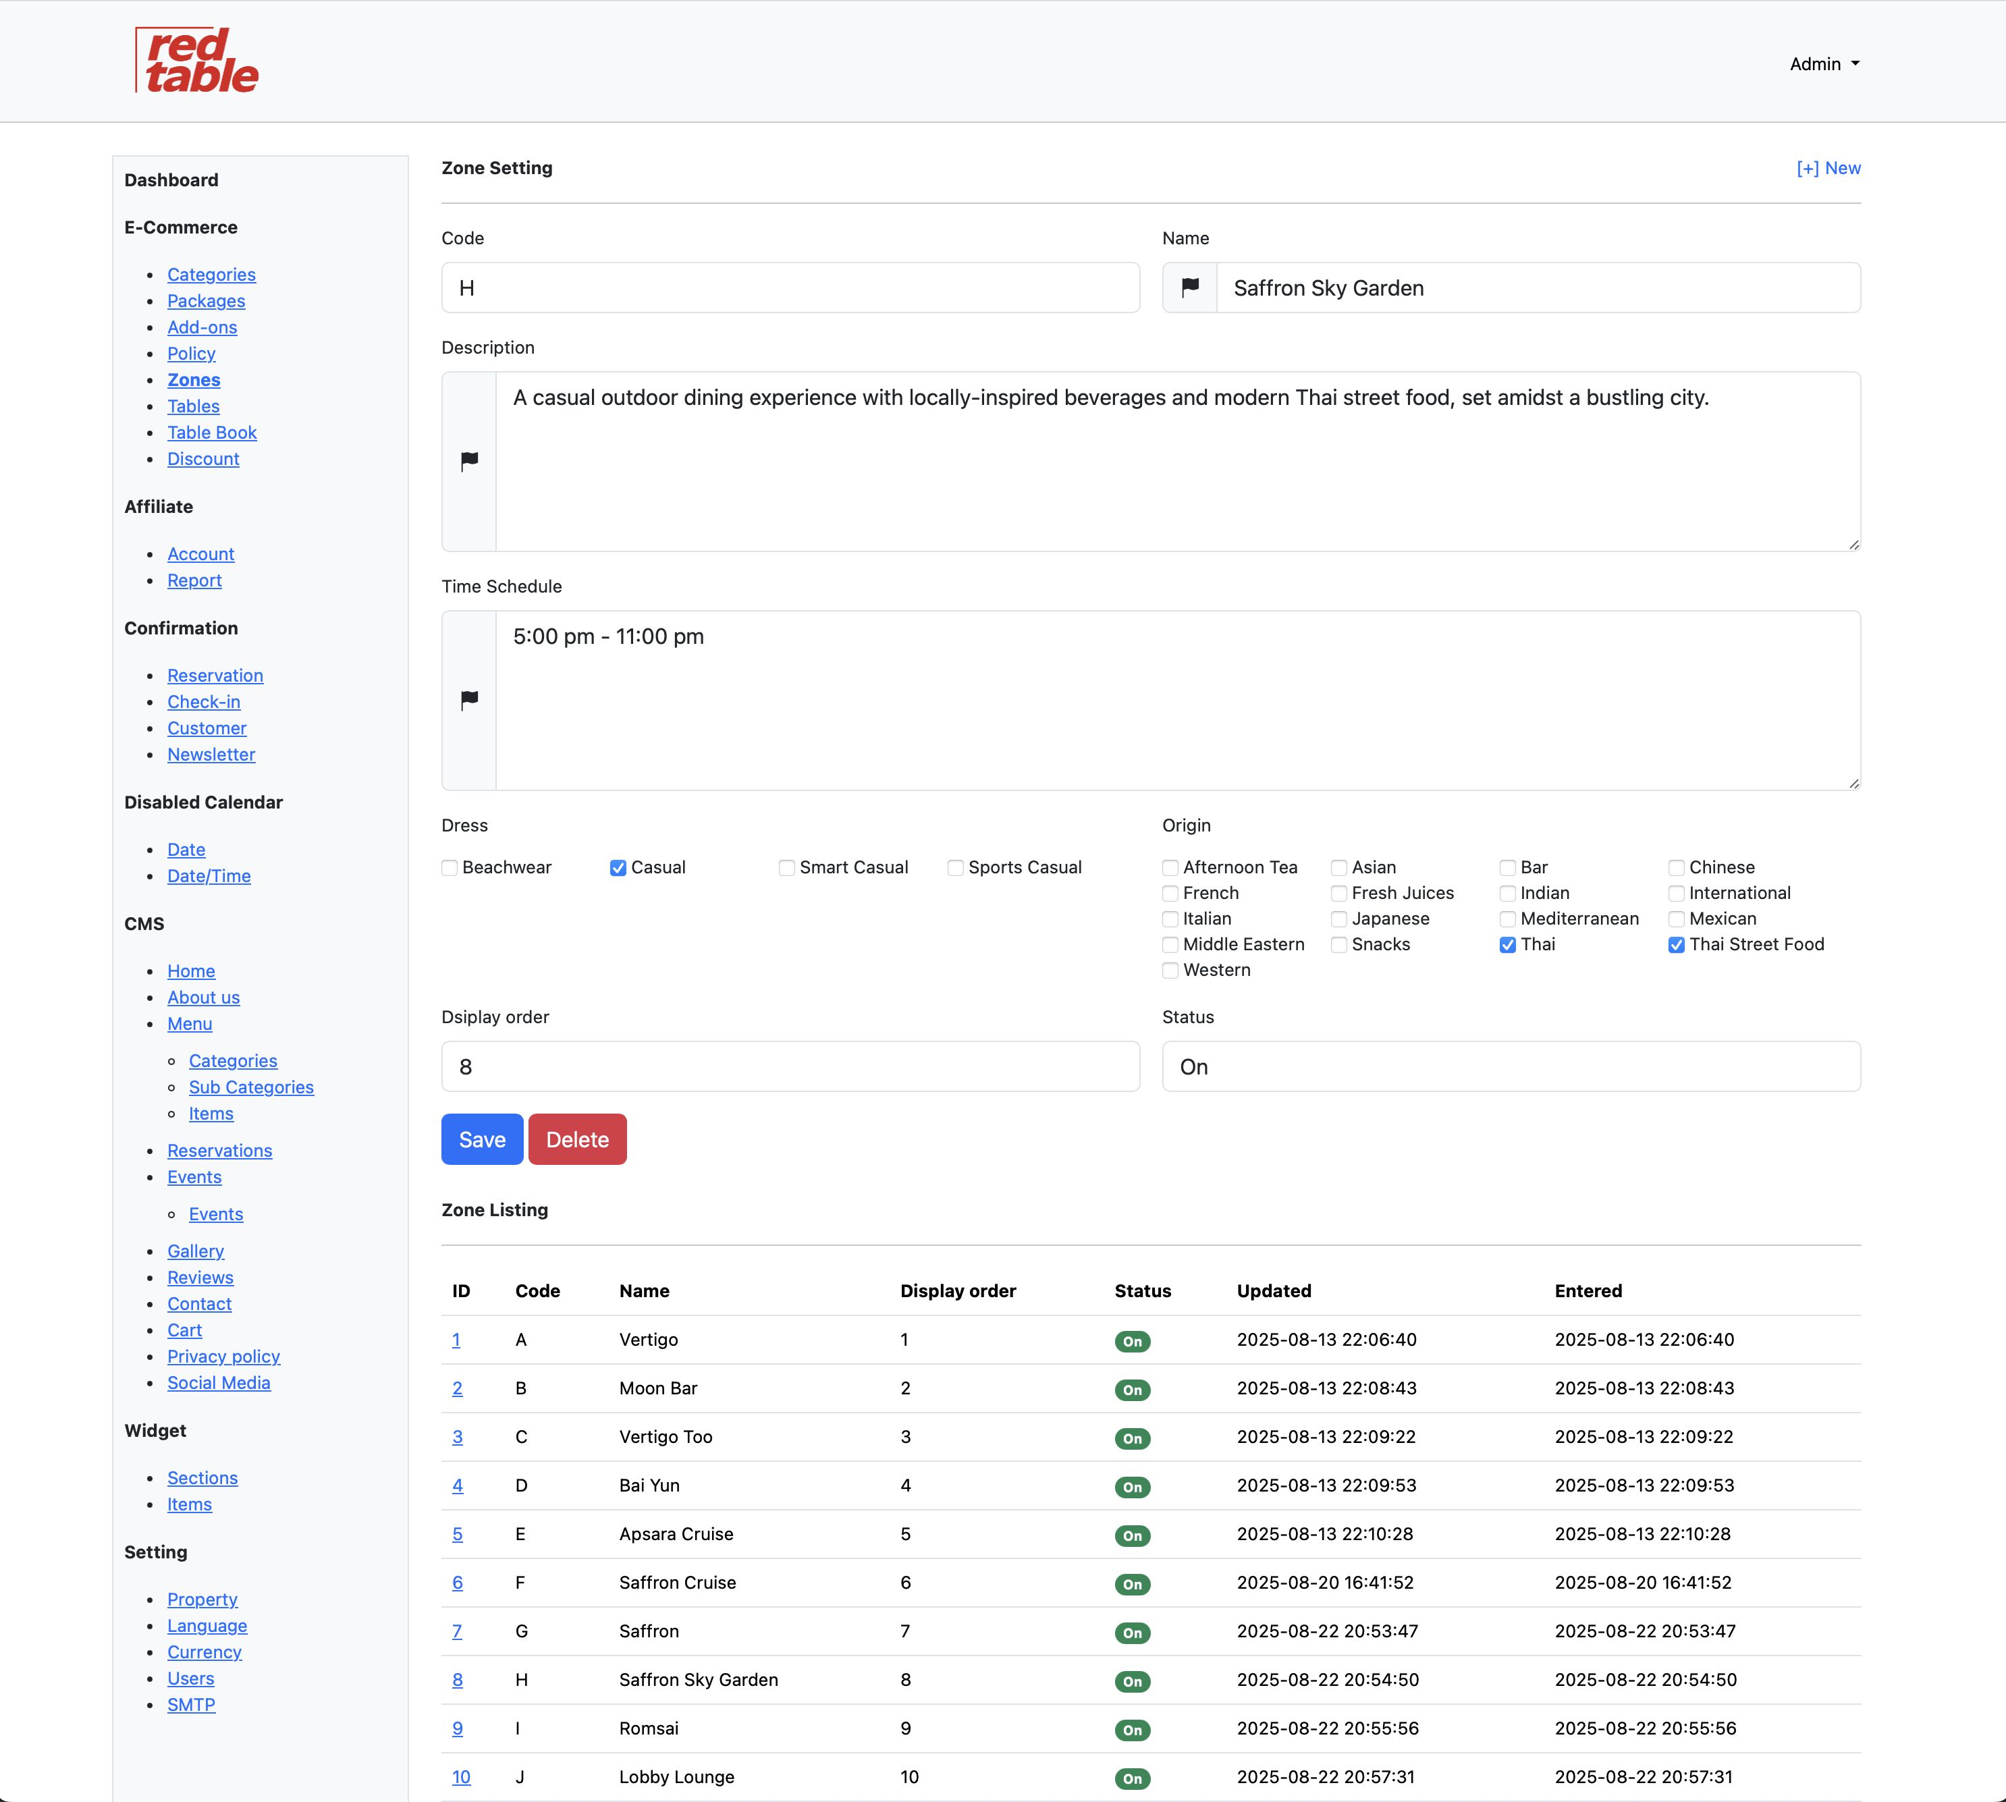The height and width of the screenshot is (1802, 2006).
Task: Open Tables in the E-Commerce menu
Action: pos(193,406)
